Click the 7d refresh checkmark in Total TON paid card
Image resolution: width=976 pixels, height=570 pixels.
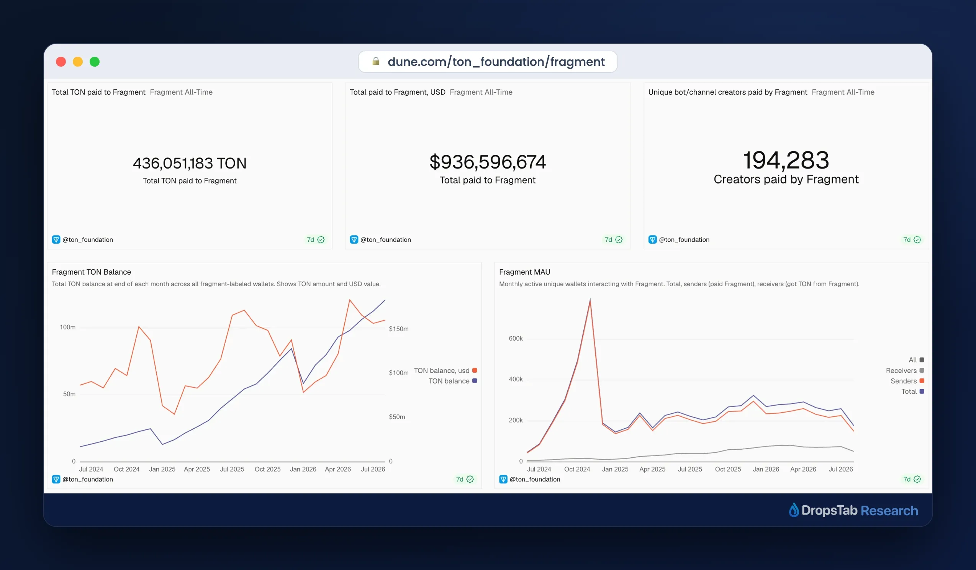point(321,240)
